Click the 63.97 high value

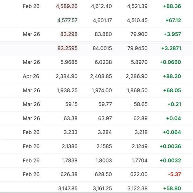[x=105, y=118]
